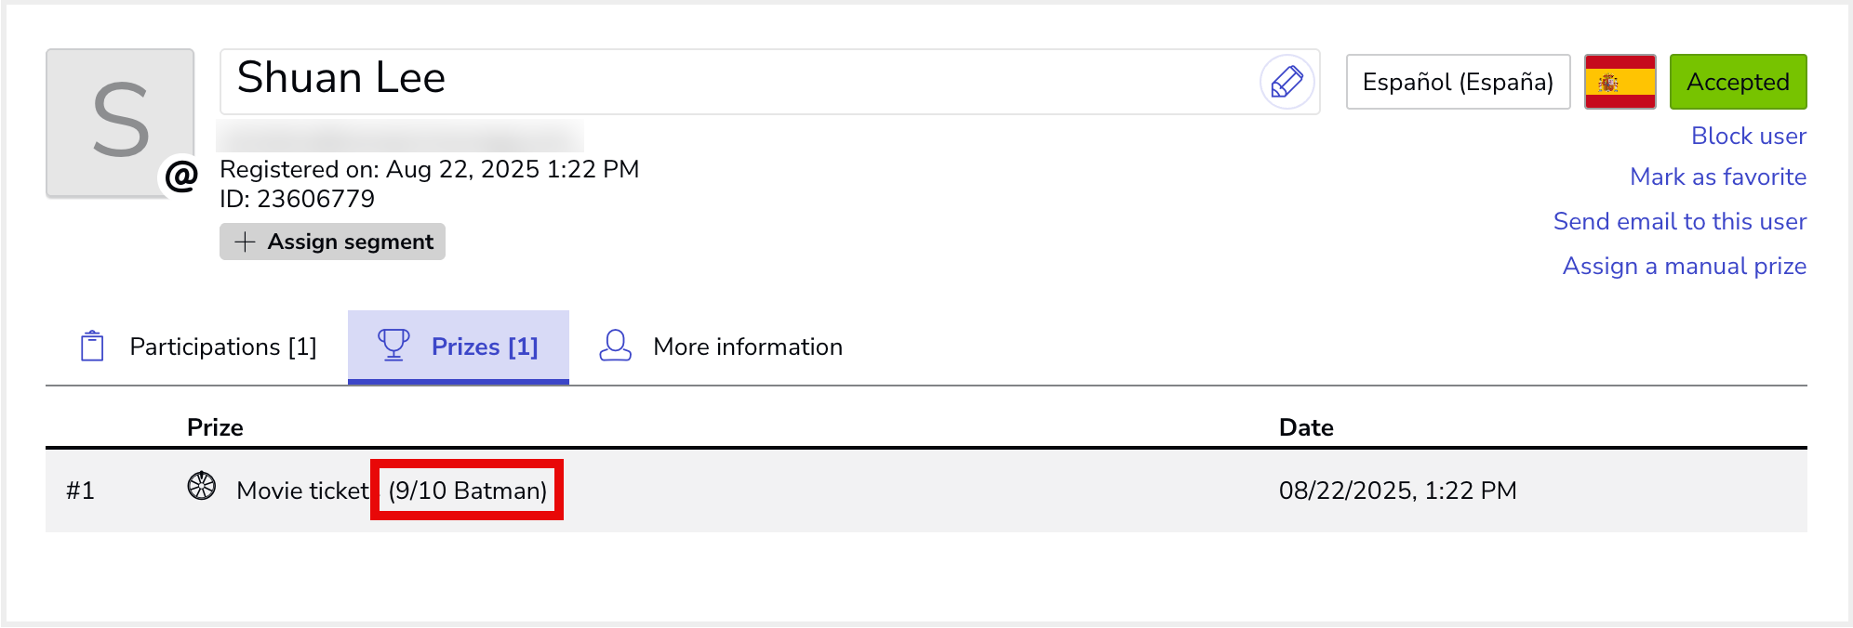This screenshot has width=1853, height=628.
Task: Click Send email to this user
Action: click(1679, 221)
